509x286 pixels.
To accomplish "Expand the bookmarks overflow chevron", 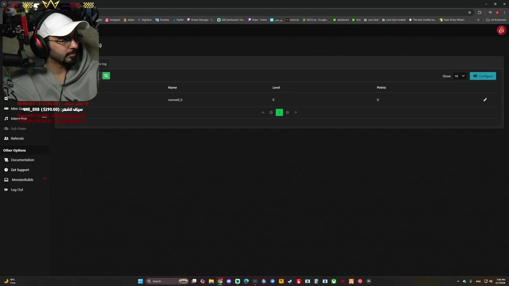I will (x=478, y=20).
